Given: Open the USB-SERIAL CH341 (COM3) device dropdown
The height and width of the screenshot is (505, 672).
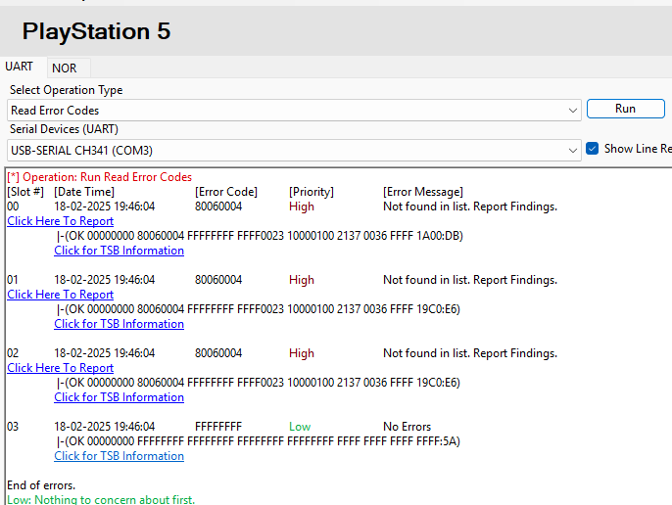Looking at the screenshot, I should [294, 151].
